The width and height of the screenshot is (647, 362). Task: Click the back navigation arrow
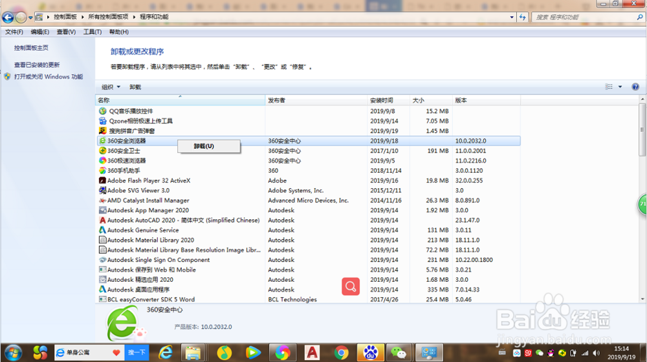(8, 17)
